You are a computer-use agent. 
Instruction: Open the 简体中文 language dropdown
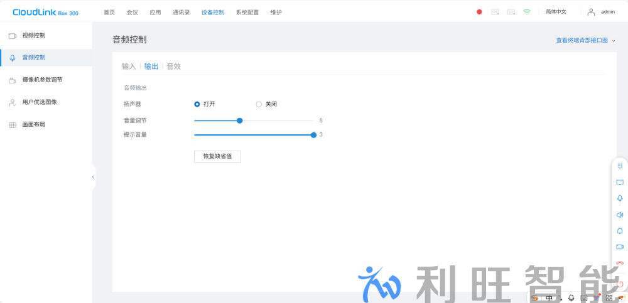(556, 12)
